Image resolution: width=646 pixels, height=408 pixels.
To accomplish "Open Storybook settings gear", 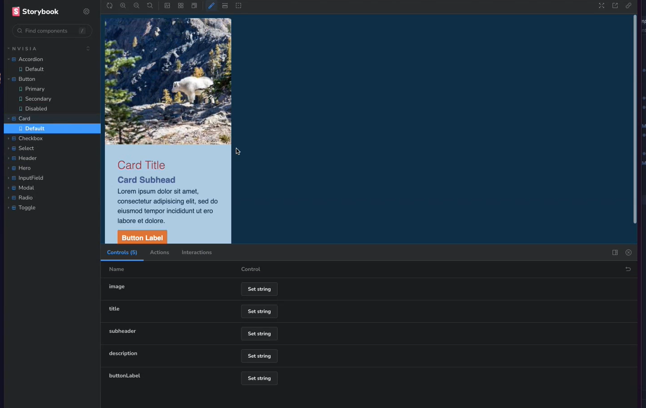I will point(86,12).
